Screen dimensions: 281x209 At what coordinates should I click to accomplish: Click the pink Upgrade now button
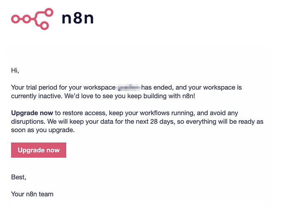(39, 150)
